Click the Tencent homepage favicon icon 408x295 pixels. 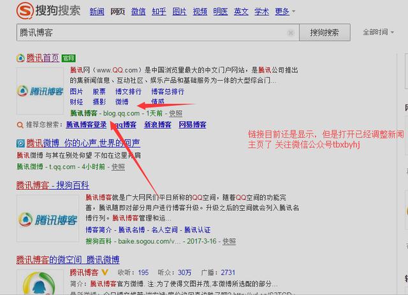[20, 58]
